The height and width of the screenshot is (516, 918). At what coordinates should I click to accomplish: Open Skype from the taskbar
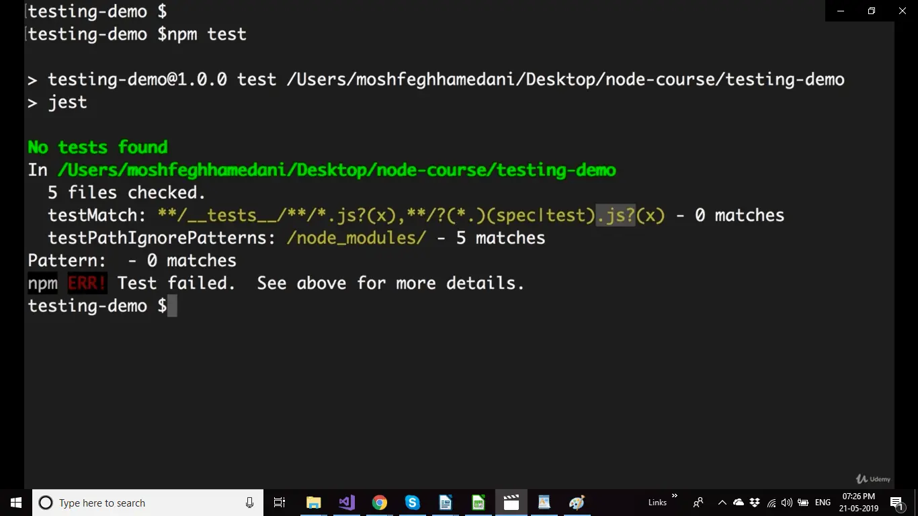[413, 503]
